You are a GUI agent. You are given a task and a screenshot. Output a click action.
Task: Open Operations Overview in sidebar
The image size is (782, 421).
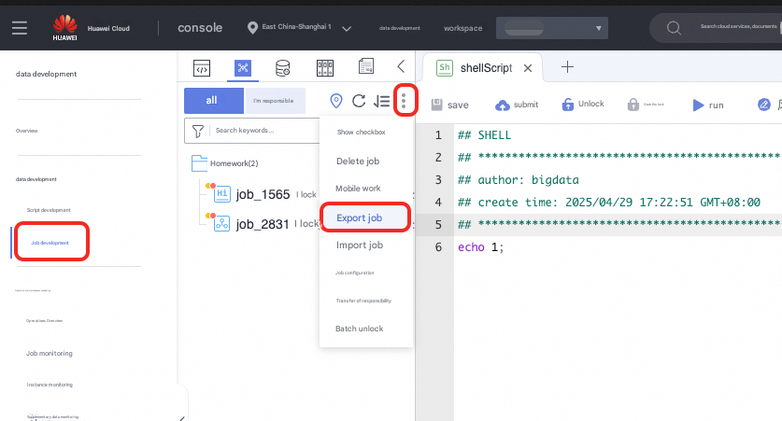(x=45, y=321)
